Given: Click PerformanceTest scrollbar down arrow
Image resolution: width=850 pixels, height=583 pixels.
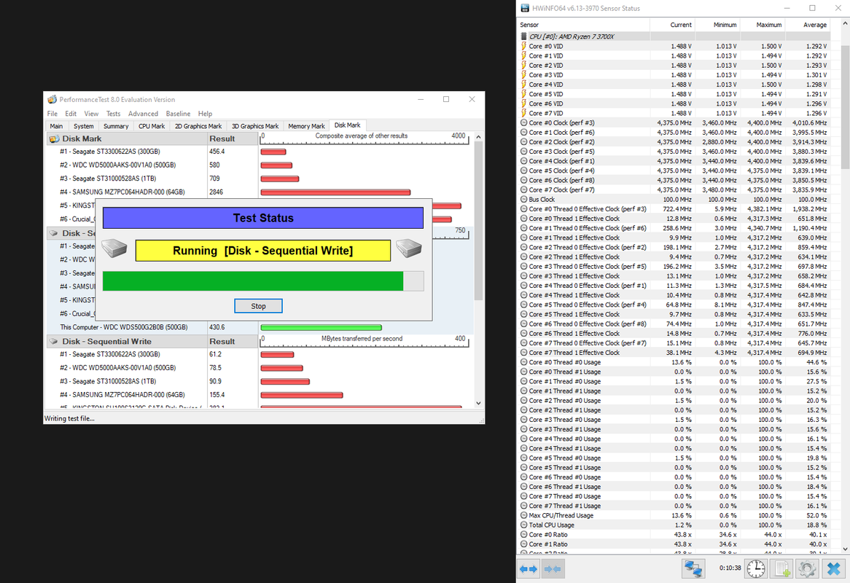Looking at the screenshot, I should tap(478, 403).
